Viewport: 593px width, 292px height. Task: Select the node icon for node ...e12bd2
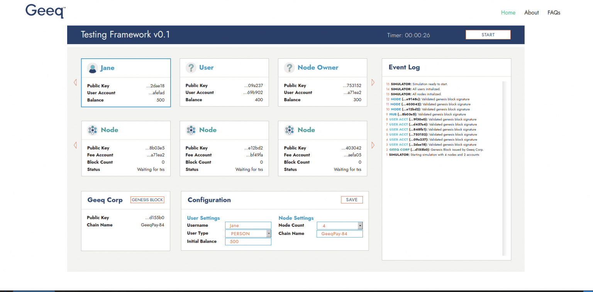pyautogui.click(x=191, y=130)
